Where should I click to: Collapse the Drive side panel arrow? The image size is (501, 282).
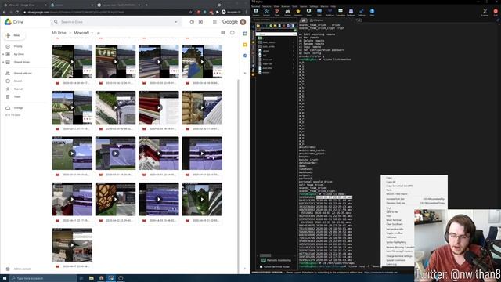tap(245, 269)
